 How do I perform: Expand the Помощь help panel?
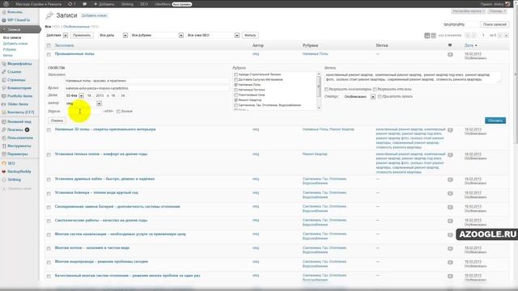497,11
